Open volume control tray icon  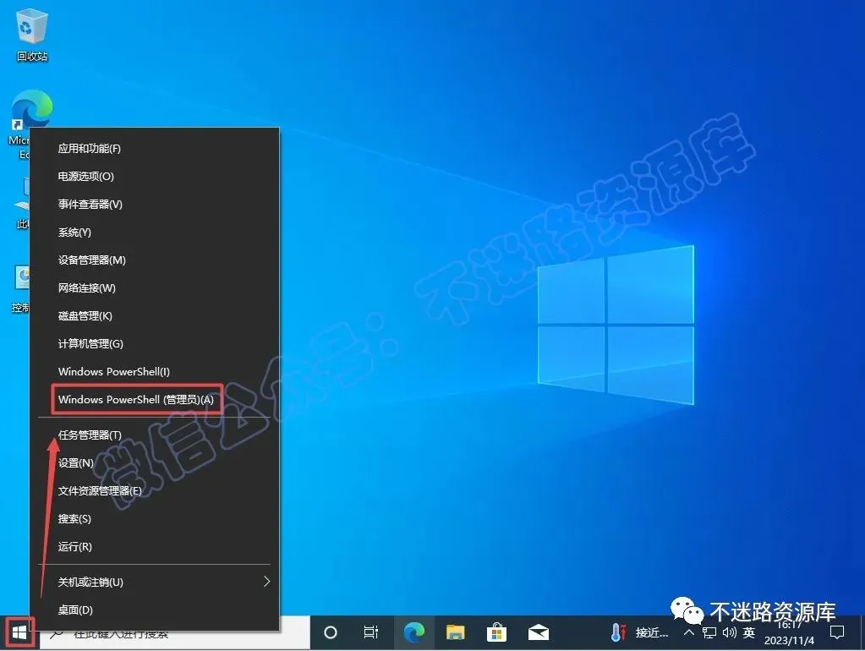pyautogui.click(x=730, y=632)
